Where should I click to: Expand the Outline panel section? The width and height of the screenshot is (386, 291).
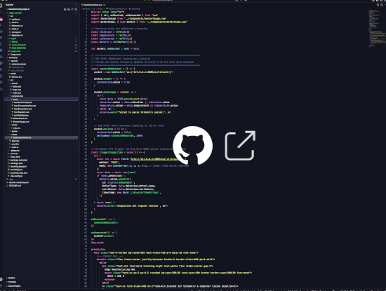point(11,278)
